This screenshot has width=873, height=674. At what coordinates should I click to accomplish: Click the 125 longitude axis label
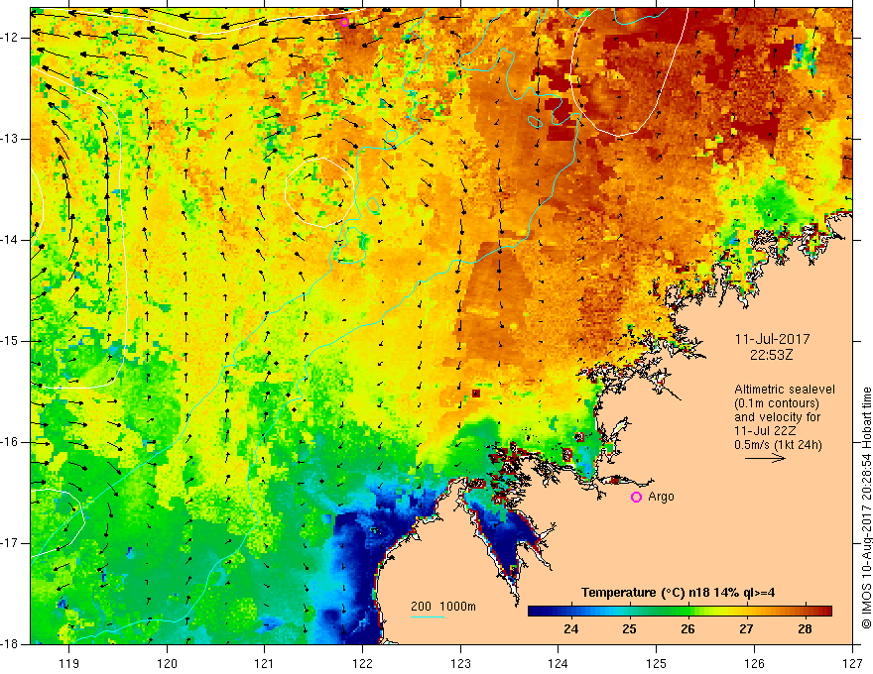[x=657, y=663]
